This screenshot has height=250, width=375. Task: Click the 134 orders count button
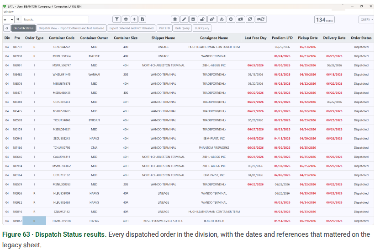(324, 20)
